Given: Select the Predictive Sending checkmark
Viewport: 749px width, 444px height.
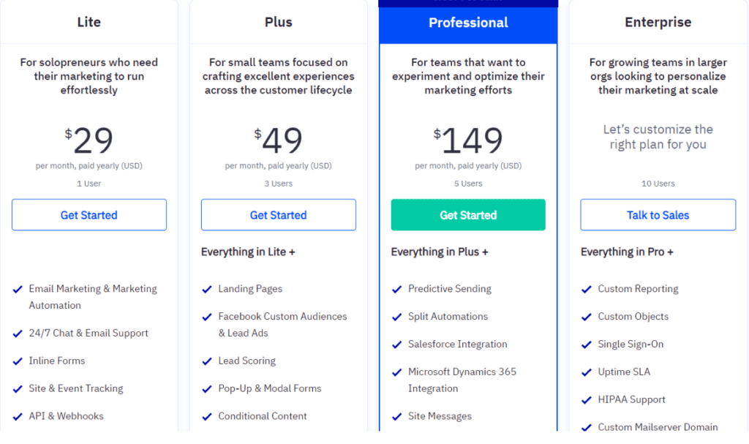Looking at the screenshot, I should point(396,289).
